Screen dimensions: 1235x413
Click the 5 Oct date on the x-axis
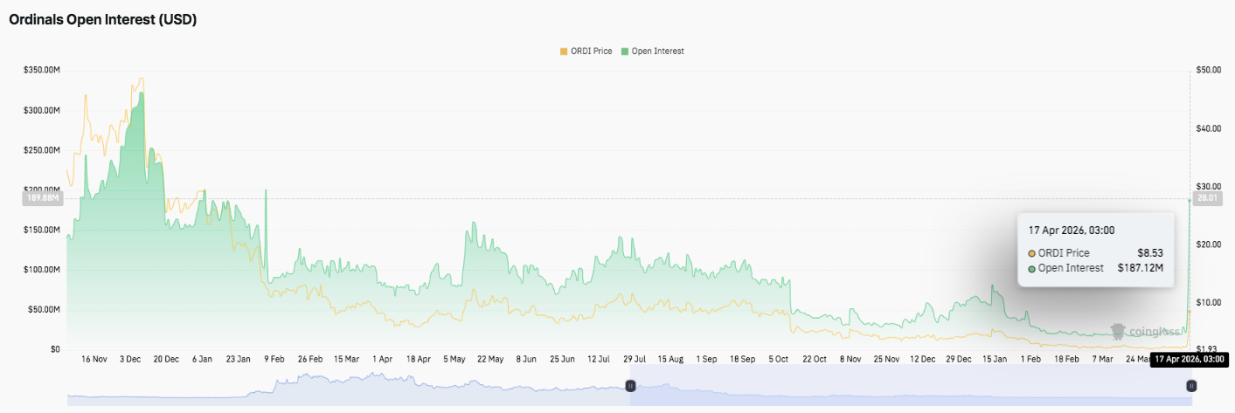coord(778,359)
